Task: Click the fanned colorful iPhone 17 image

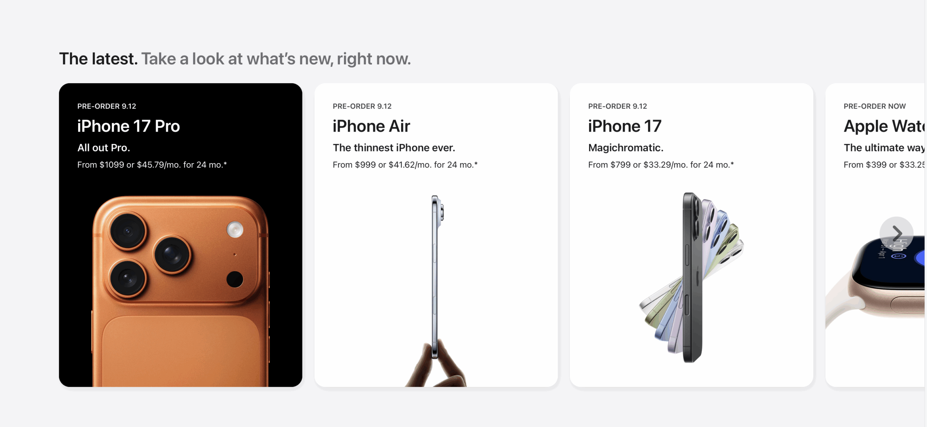Action: pos(692,277)
